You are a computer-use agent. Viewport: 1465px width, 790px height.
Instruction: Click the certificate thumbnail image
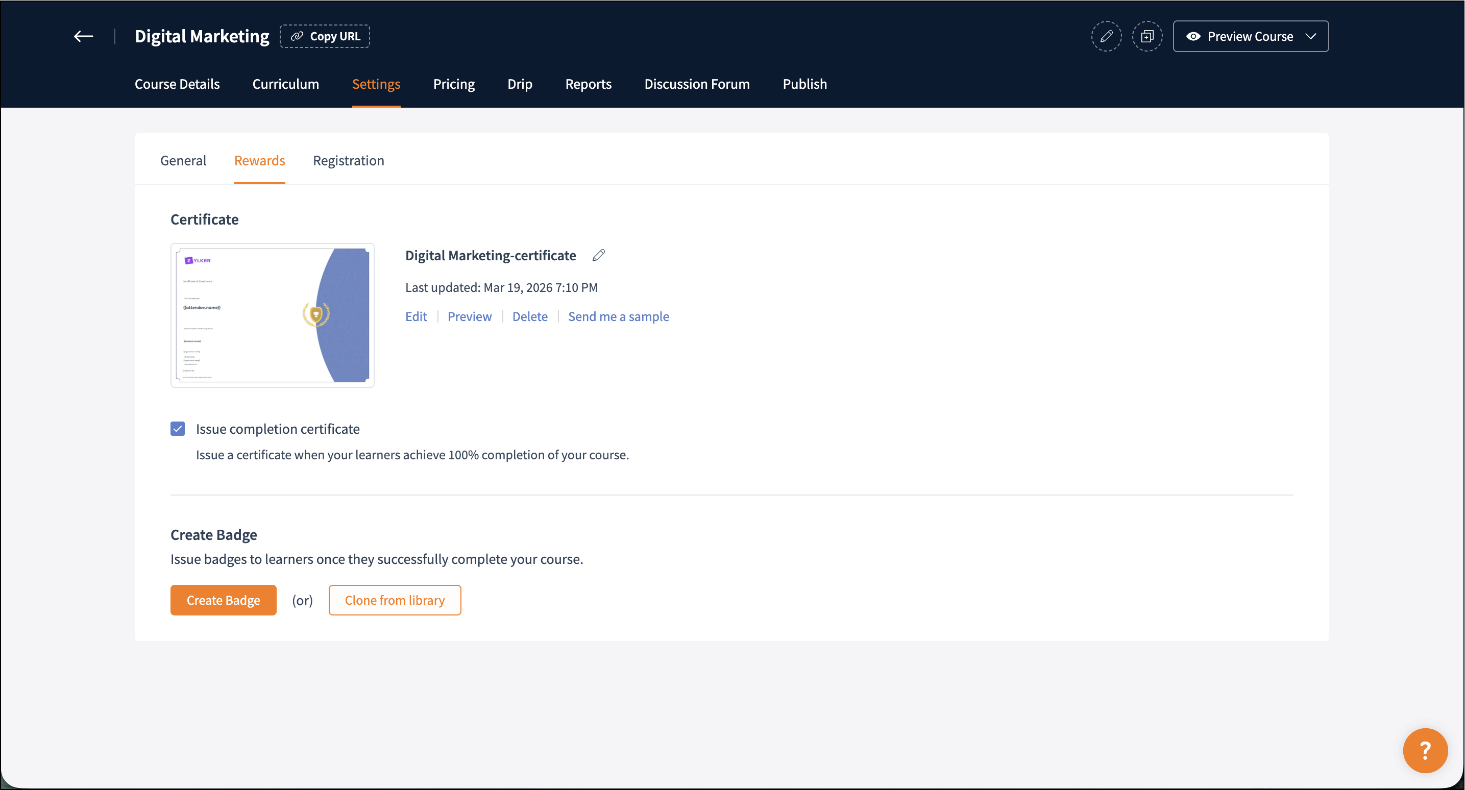[273, 315]
